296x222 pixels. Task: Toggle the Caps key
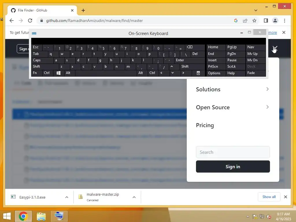click(42, 60)
